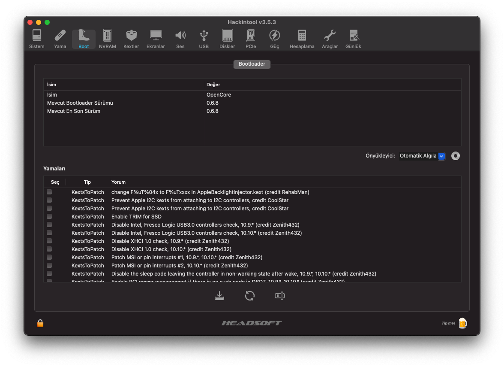Select the 'Disable XHCI 1.0 check, 10.10.*' patch
The height and width of the screenshot is (367, 504).
pos(49,249)
